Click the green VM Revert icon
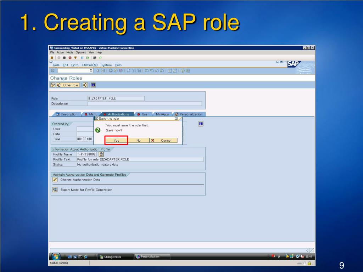The height and width of the screenshot is (272, 363). click(100, 58)
